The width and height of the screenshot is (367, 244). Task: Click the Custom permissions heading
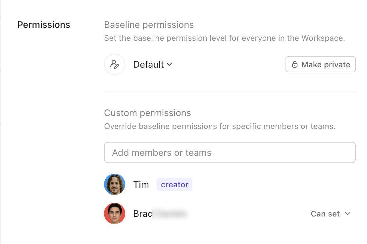pyautogui.click(x=147, y=113)
